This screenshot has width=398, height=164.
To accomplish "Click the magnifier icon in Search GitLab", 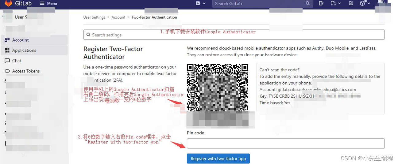I will click(307, 4).
